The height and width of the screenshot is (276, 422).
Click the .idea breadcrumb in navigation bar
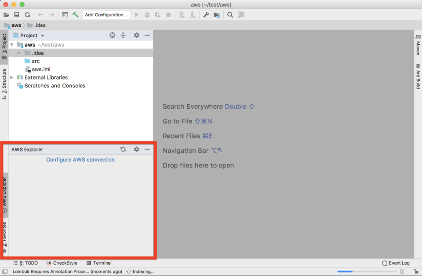point(36,25)
